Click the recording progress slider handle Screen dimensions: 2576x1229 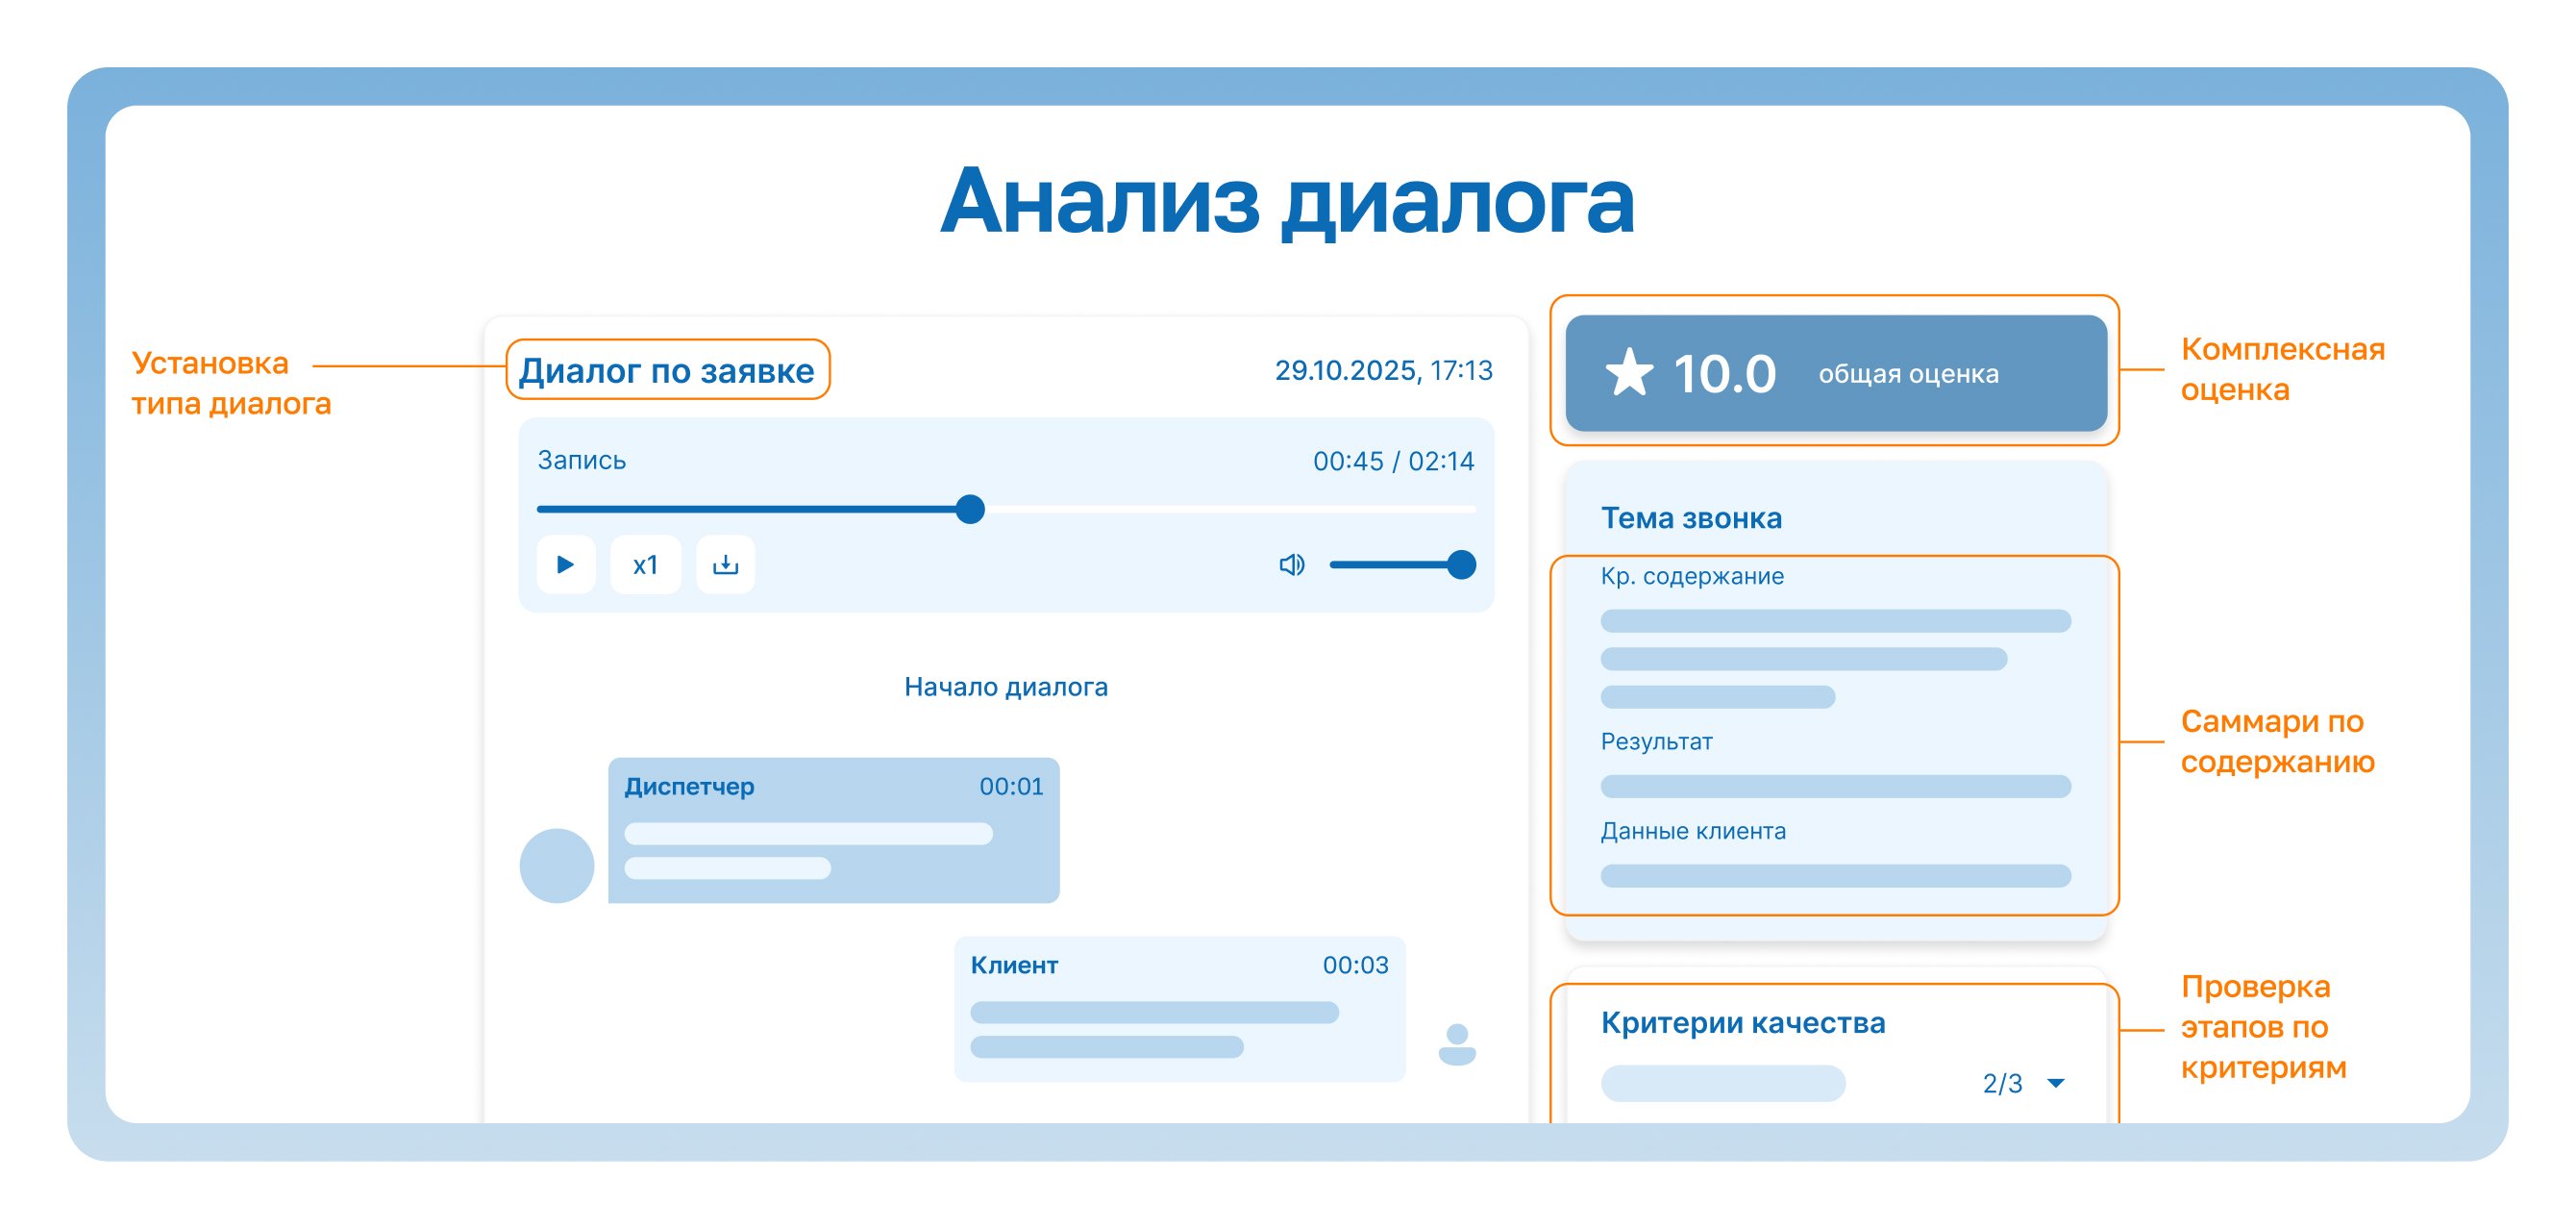point(969,510)
